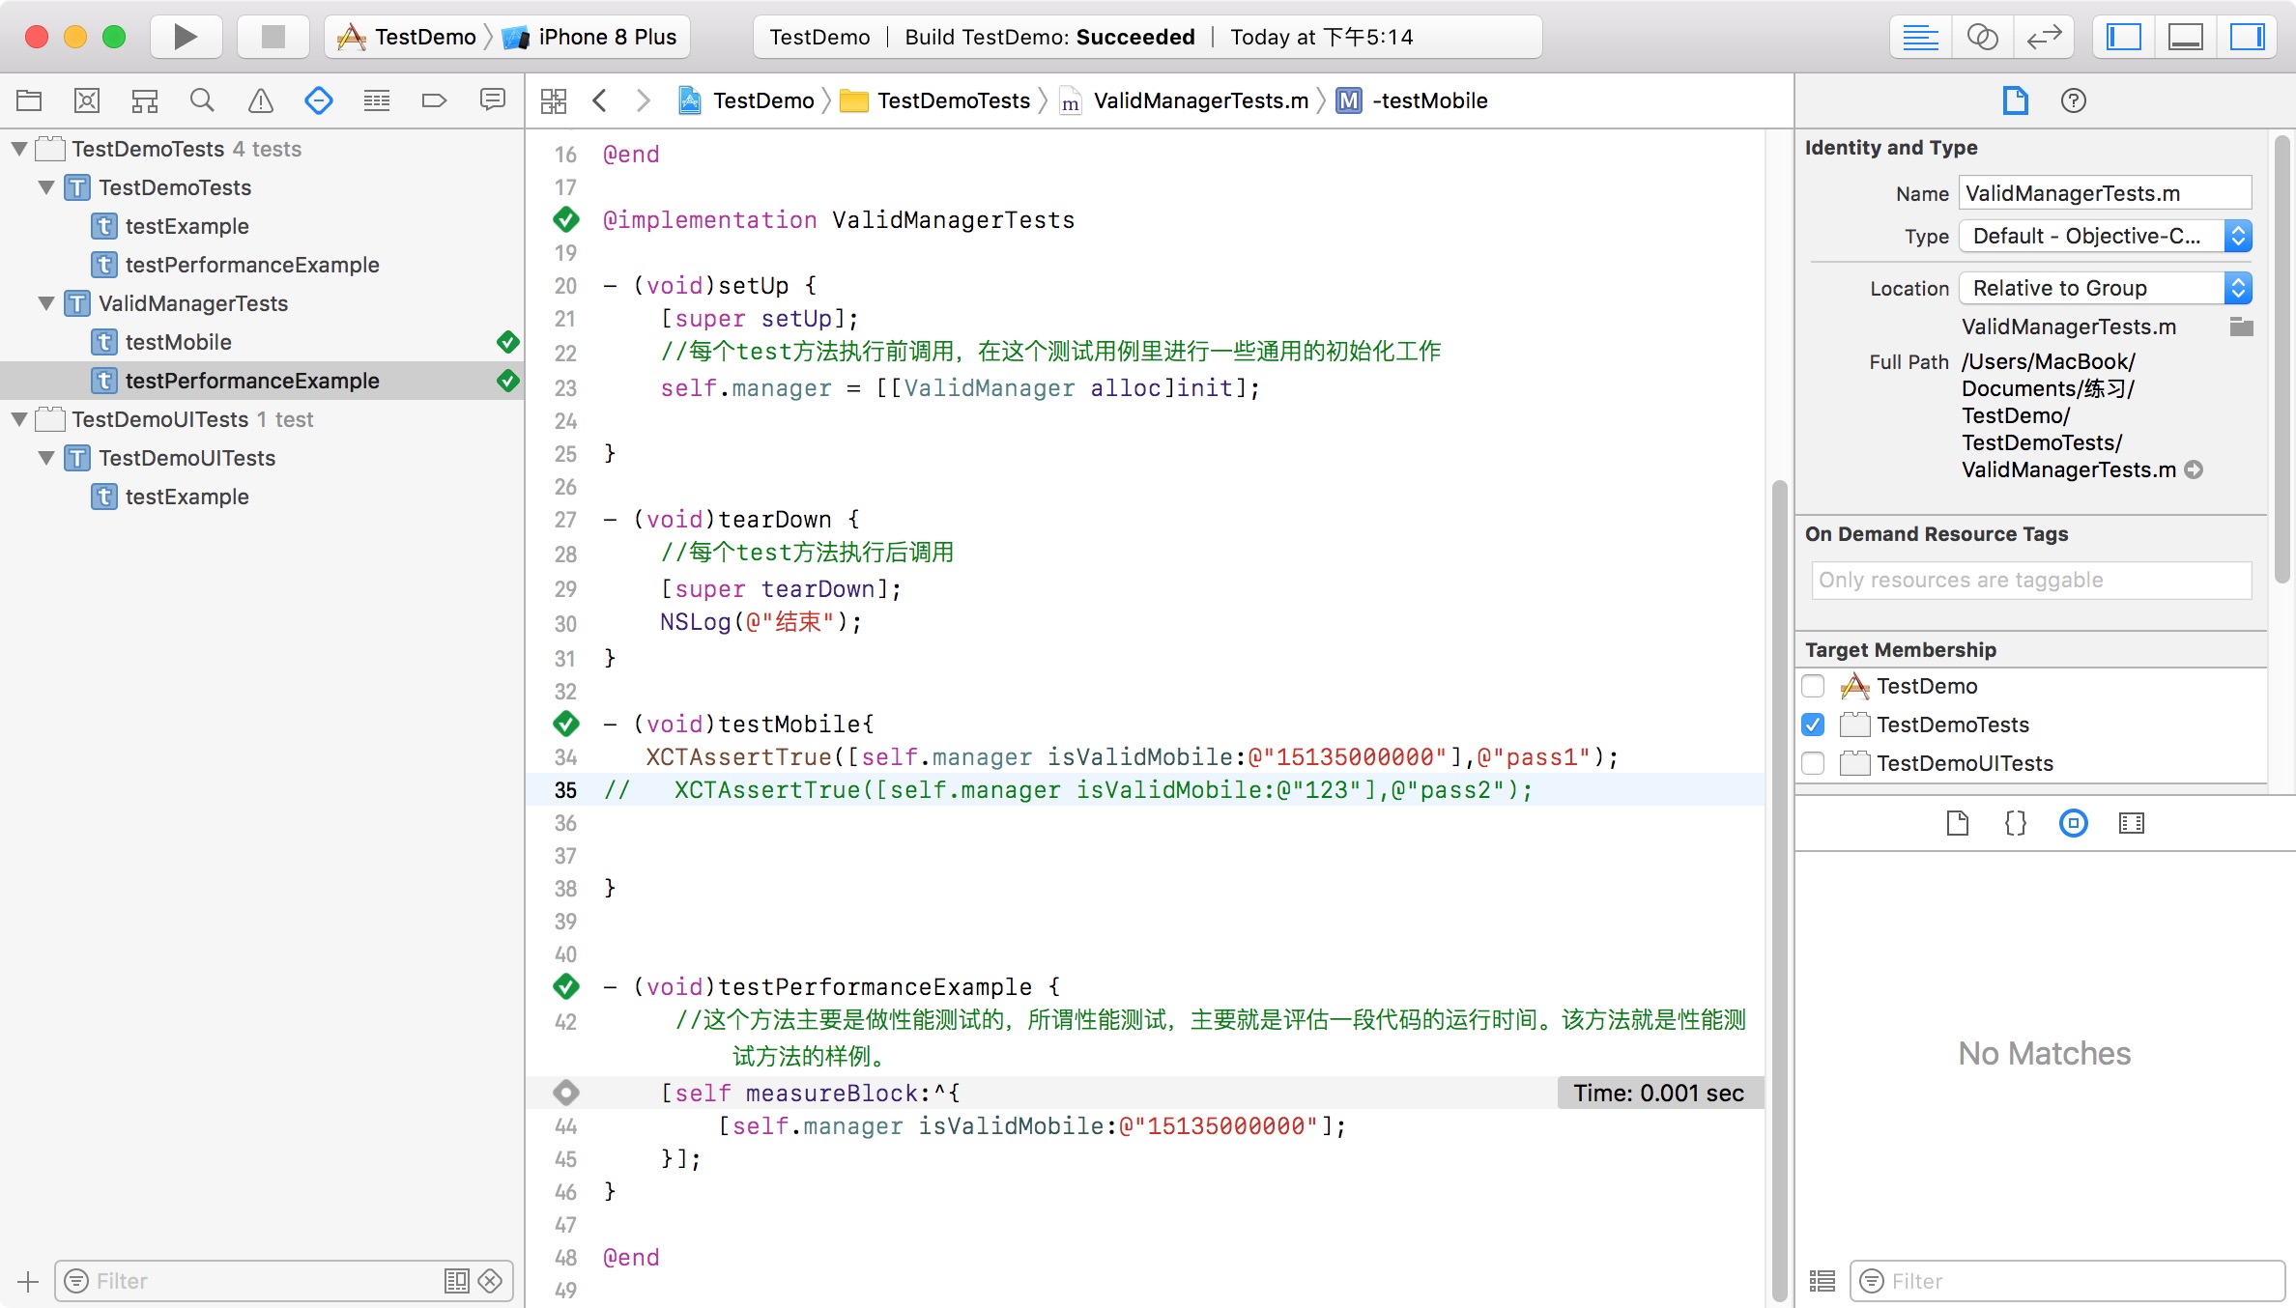This screenshot has width=2296, height=1308.
Task: Rerun testMobile via its gutter diamond
Action: 566,724
